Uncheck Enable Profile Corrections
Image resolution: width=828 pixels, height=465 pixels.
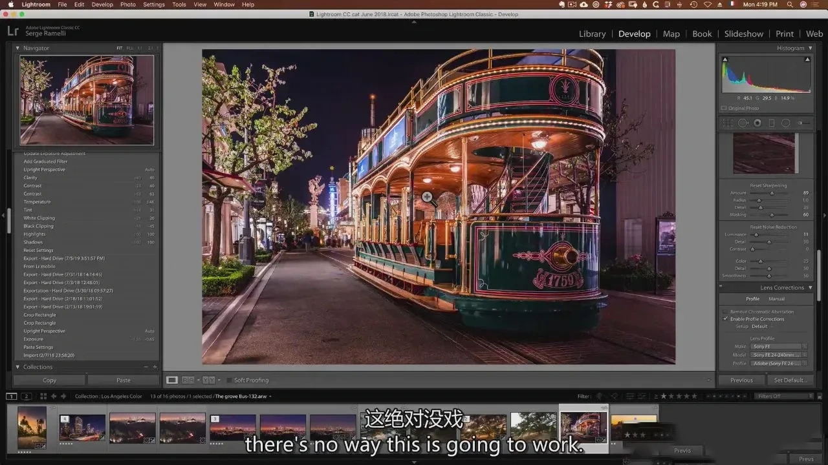(725, 319)
